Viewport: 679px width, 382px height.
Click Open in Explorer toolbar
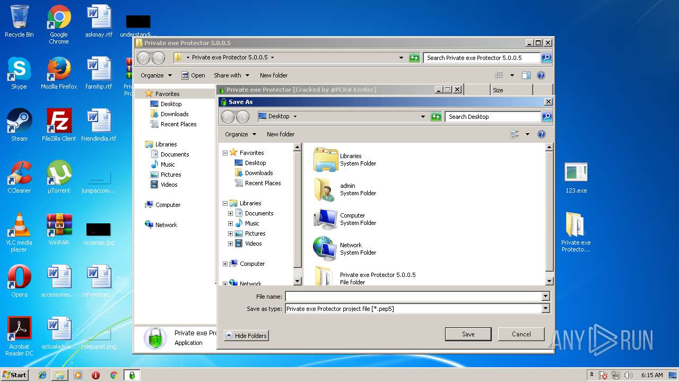click(x=193, y=75)
